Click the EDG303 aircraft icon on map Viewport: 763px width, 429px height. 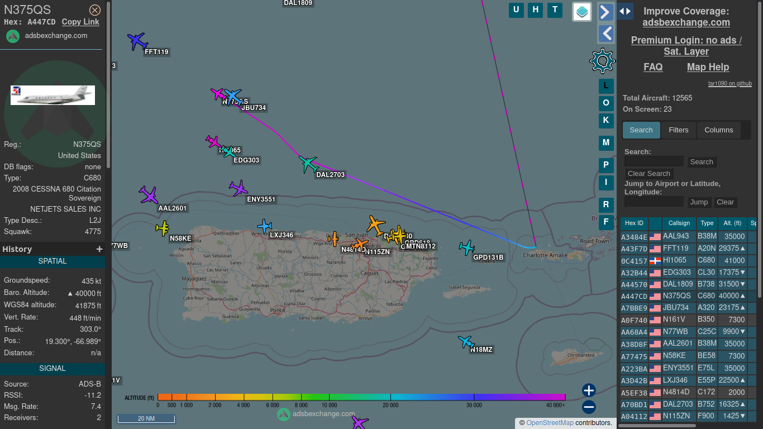point(228,151)
